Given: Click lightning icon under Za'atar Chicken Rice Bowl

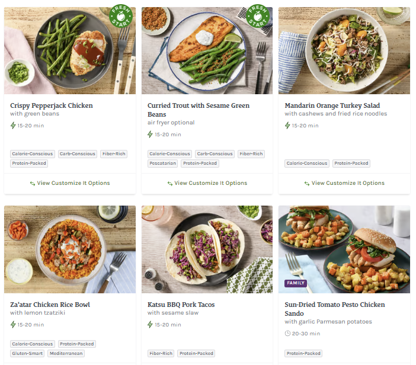Looking at the screenshot, I should [x=14, y=325].
